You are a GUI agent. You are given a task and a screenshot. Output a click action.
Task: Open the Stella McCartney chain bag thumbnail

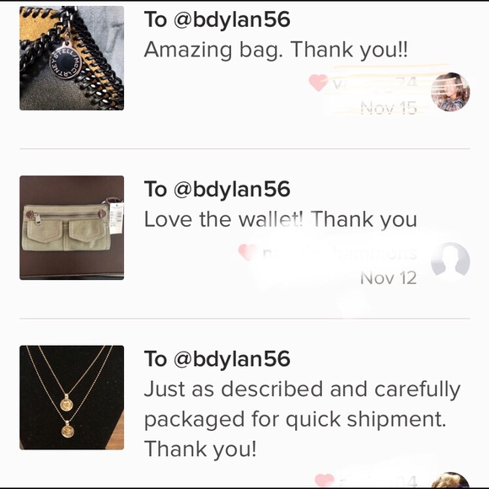[x=72, y=58]
